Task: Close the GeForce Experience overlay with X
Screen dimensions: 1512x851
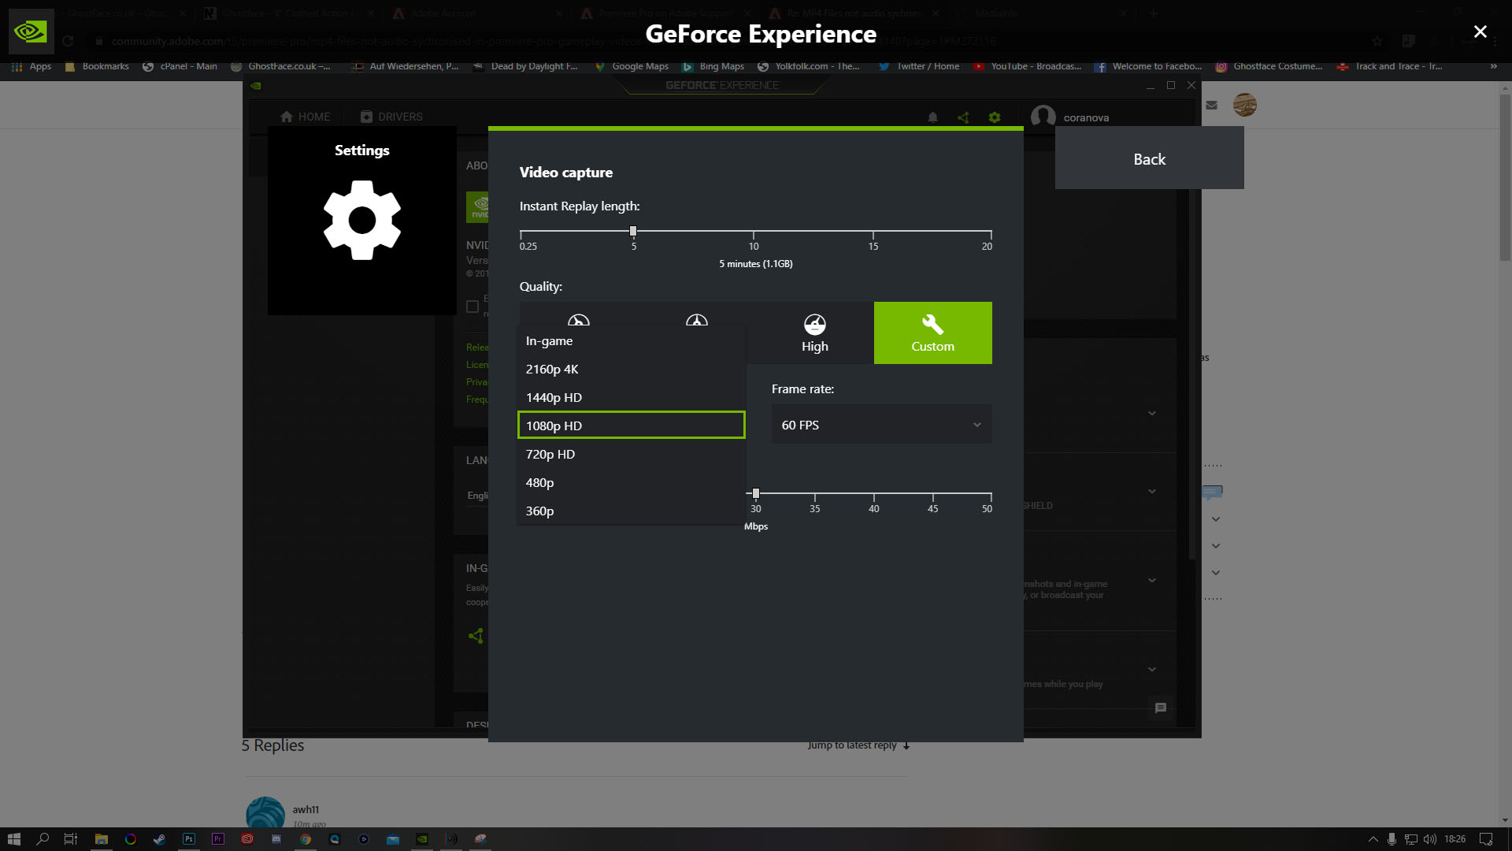Action: [x=1480, y=32]
